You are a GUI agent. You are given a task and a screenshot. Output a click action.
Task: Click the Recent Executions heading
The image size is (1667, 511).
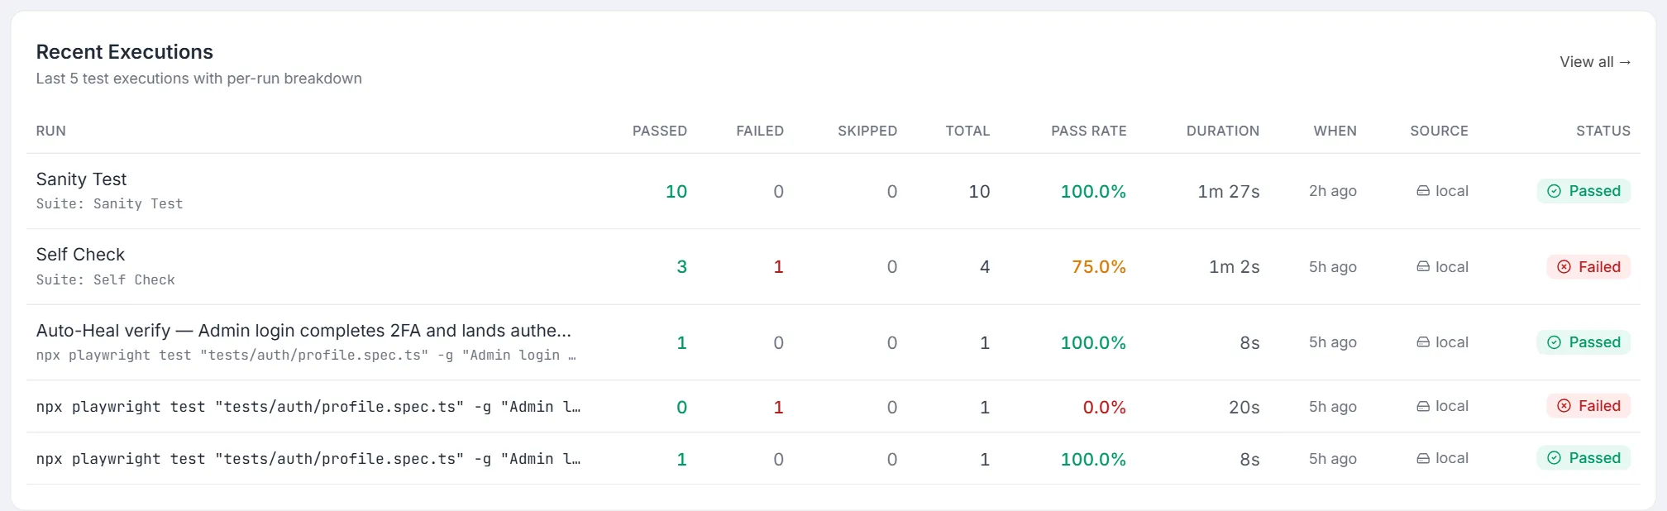(x=125, y=52)
